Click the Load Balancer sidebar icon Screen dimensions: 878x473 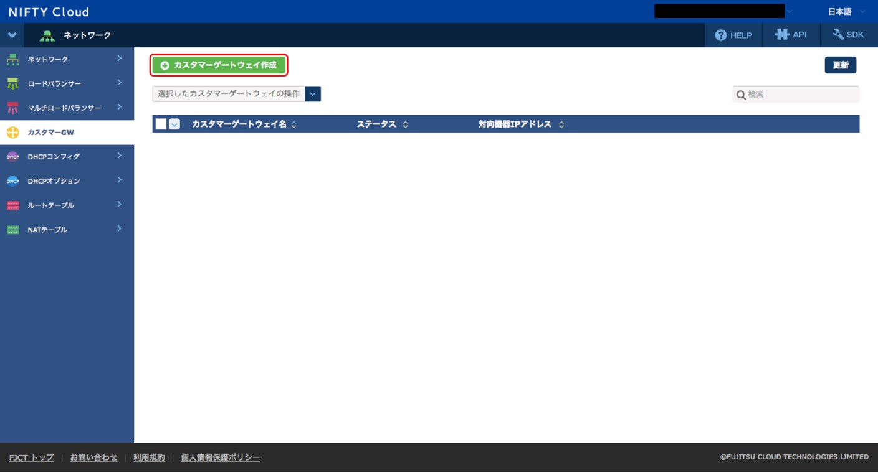12,84
